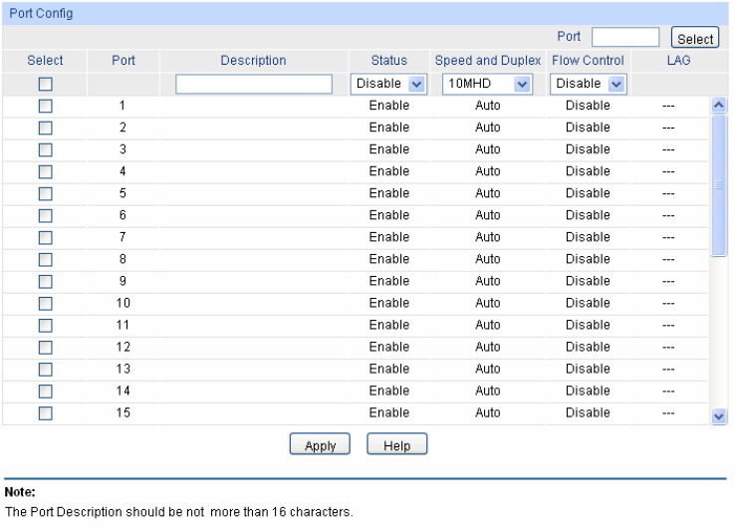Select port 12 checkbox

pyautogui.click(x=46, y=348)
